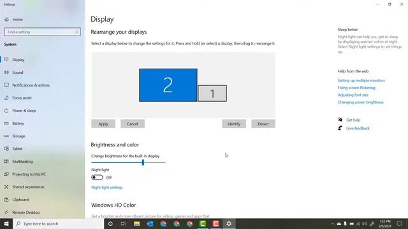Open Shared experiences settings
Image resolution: width=408 pixels, height=229 pixels.
pyautogui.click(x=28, y=187)
